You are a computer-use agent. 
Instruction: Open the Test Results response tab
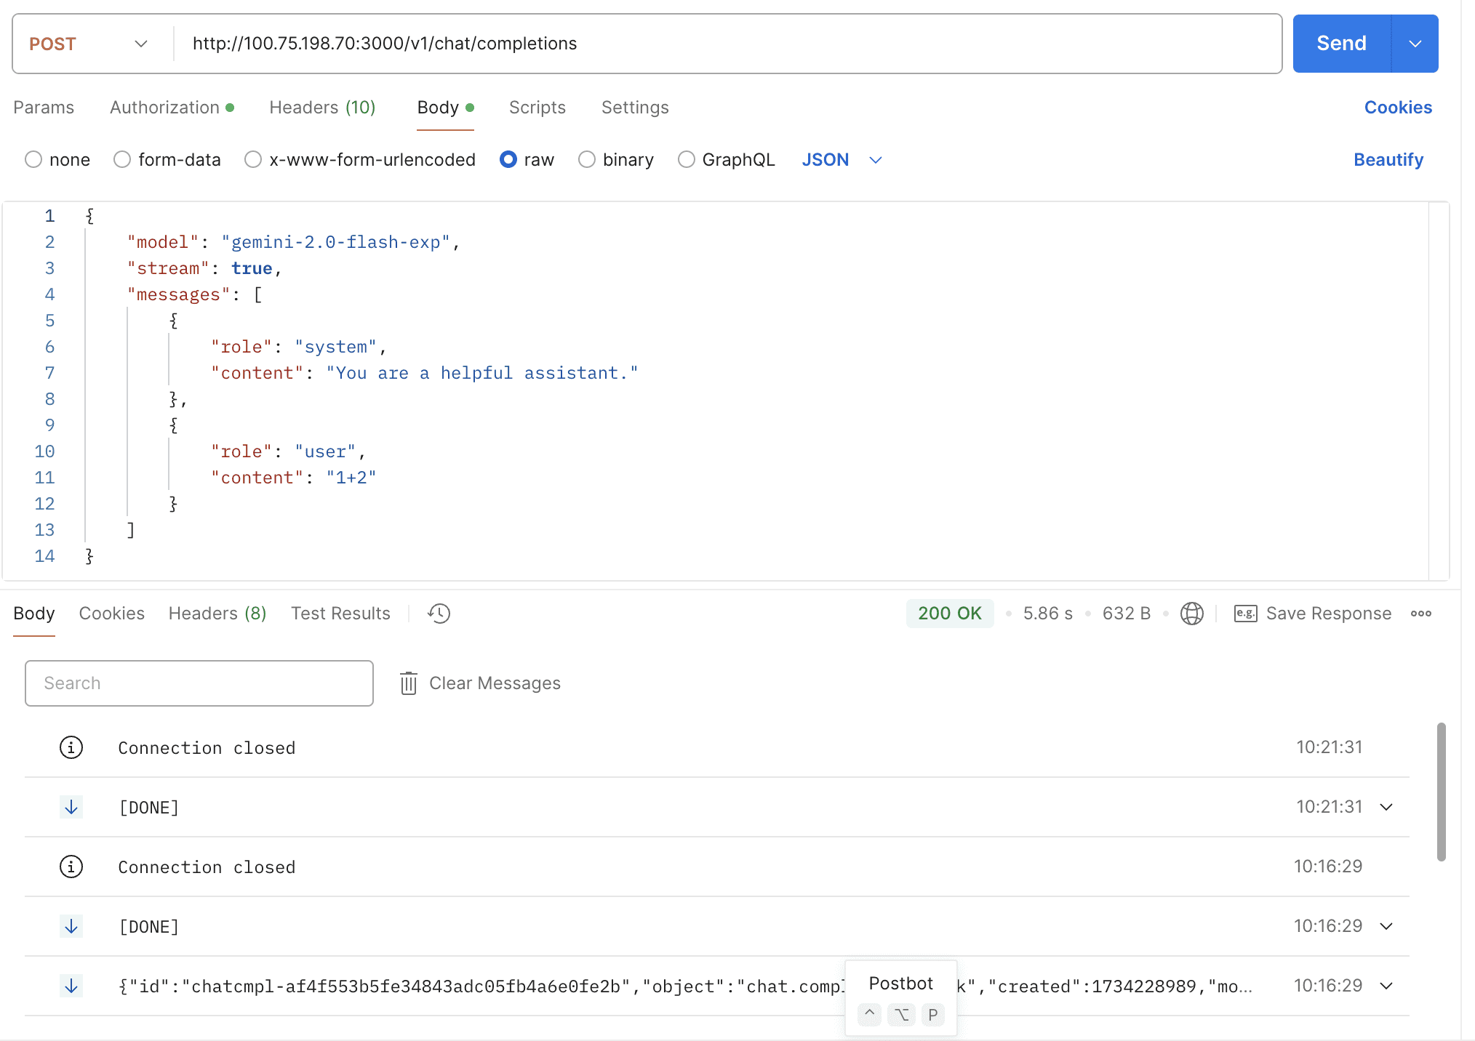click(x=340, y=614)
